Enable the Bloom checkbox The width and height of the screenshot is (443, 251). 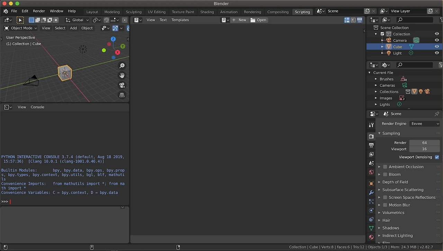pyautogui.click(x=385, y=174)
